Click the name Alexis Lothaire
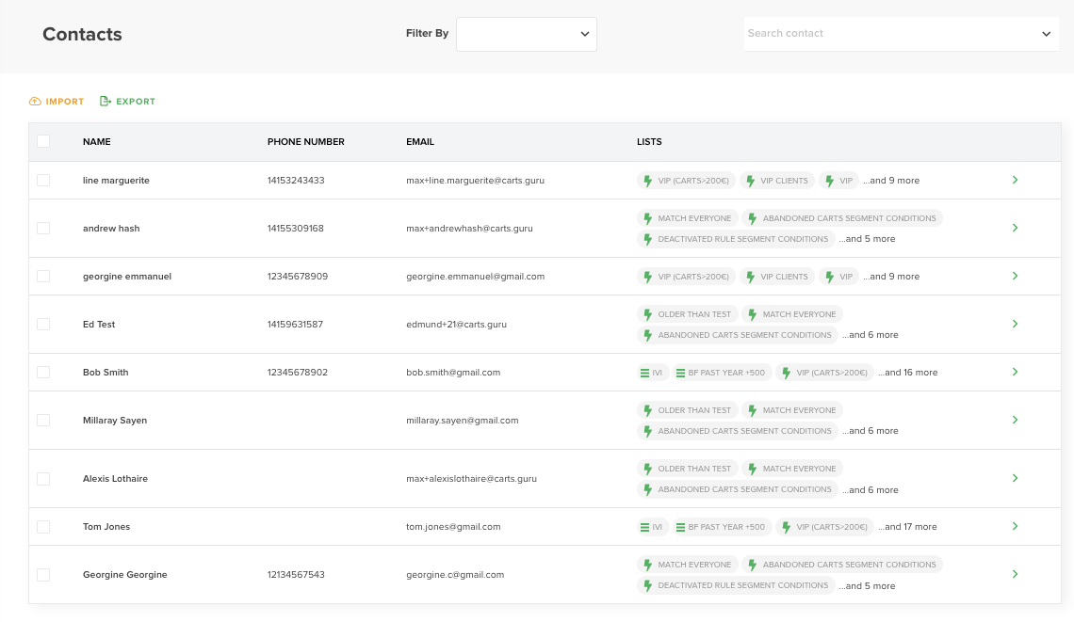The image size is (1074, 622). 115,479
